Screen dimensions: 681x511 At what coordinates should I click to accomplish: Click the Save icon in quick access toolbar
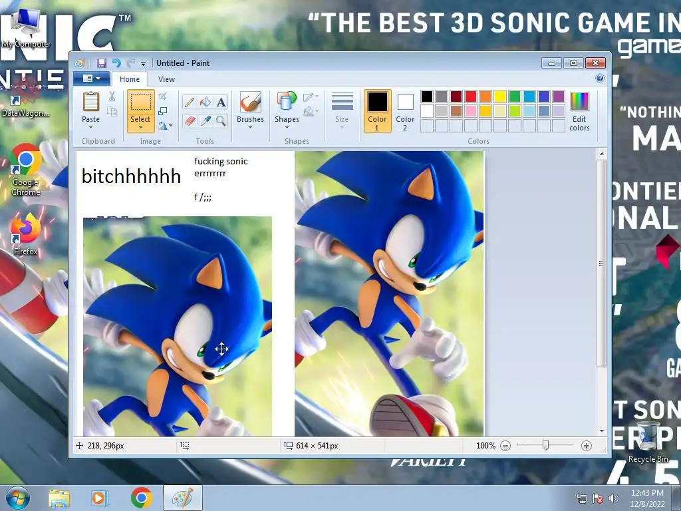coord(101,63)
